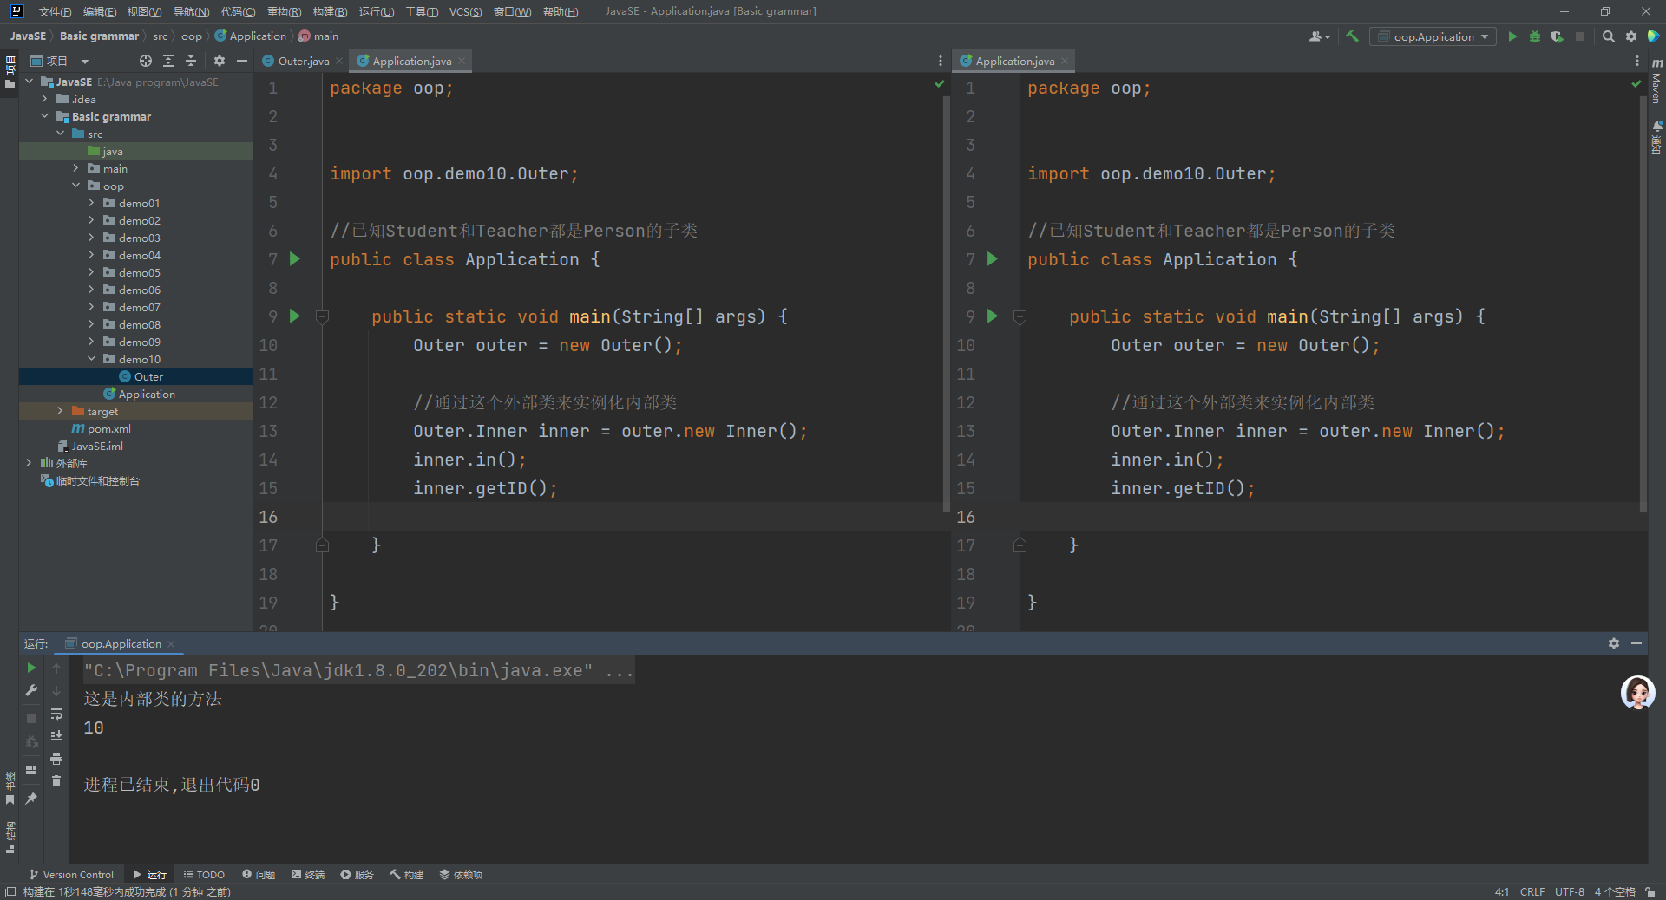Open the Maven tool window
Viewport: 1666px width, 900px height.
[1656, 81]
